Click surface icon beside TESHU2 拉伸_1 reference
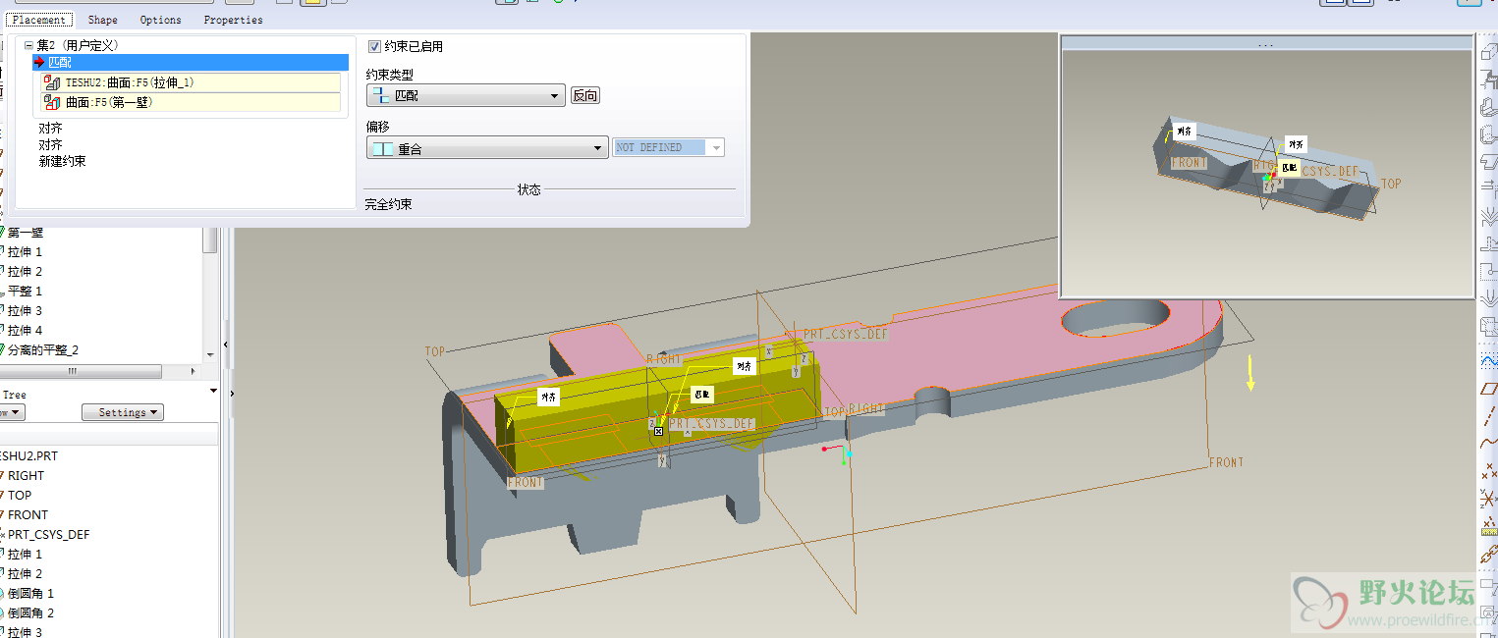This screenshot has height=638, width=1498. [52, 83]
